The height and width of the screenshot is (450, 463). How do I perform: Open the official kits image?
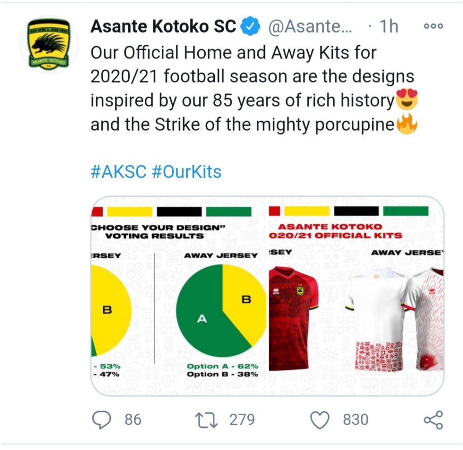355,297
